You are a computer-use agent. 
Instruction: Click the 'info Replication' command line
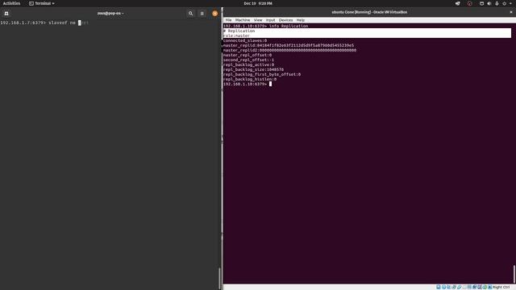265,26
